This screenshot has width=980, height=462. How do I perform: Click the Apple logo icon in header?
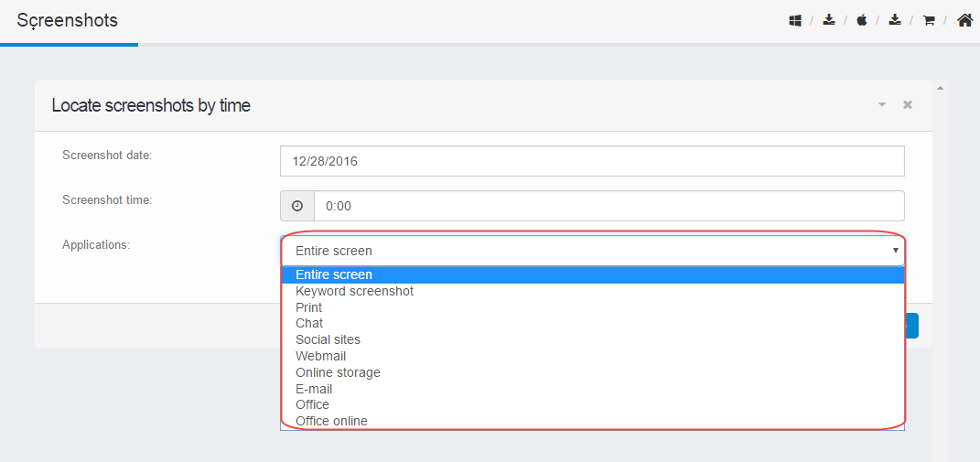(x=862, y=21)
